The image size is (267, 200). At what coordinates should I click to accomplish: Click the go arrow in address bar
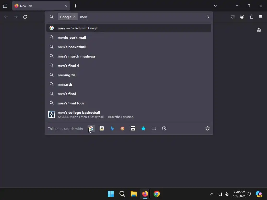(207, 17)
